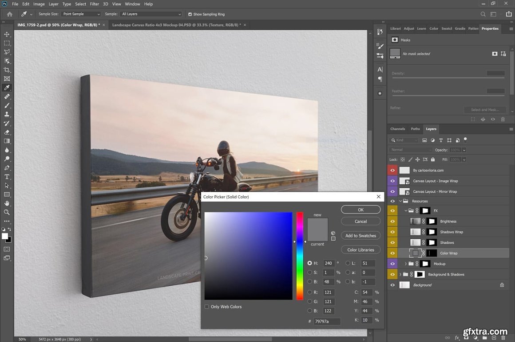Uncheck Show Sampling Ring option
The height and width of the screenshot is (342, 515).
(190, 14)
